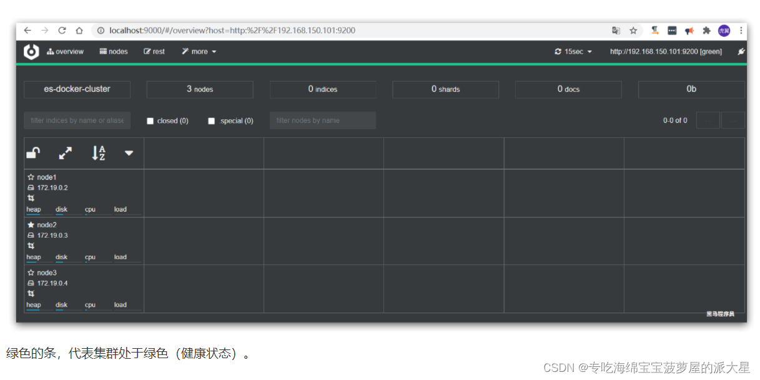
Task: Open the puzzle-piece extensions menu
Action: [x=707, y=30]
